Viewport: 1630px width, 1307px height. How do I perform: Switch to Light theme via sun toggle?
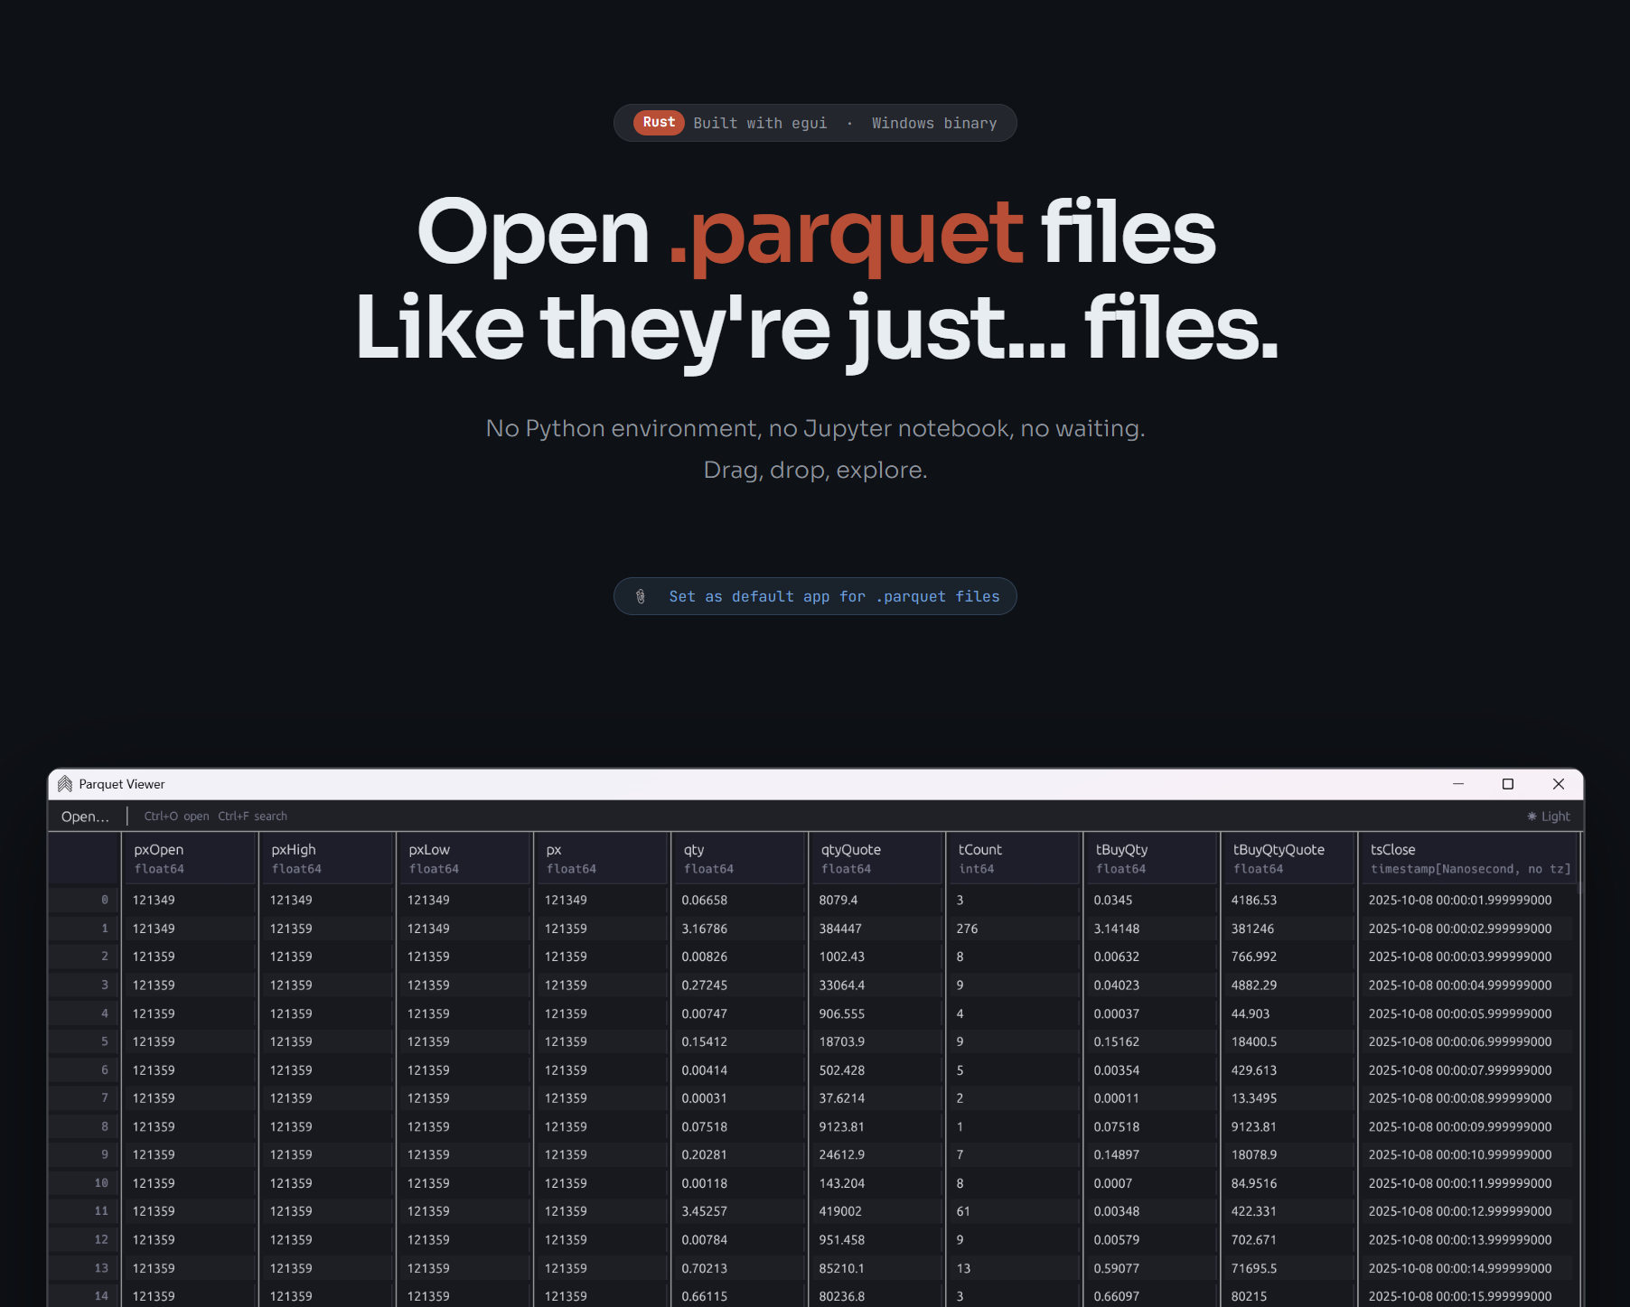[x=1549, y=817]
